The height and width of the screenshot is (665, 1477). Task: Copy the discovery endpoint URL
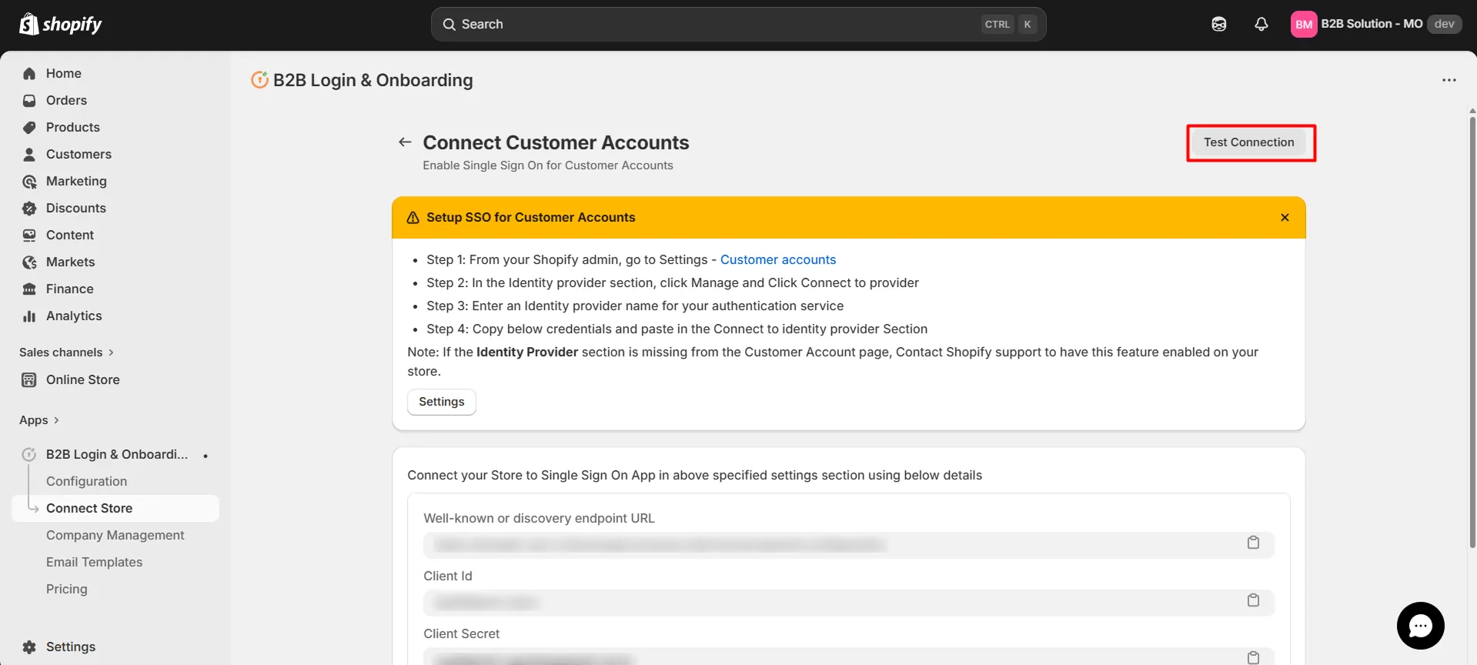point(1253,543)
